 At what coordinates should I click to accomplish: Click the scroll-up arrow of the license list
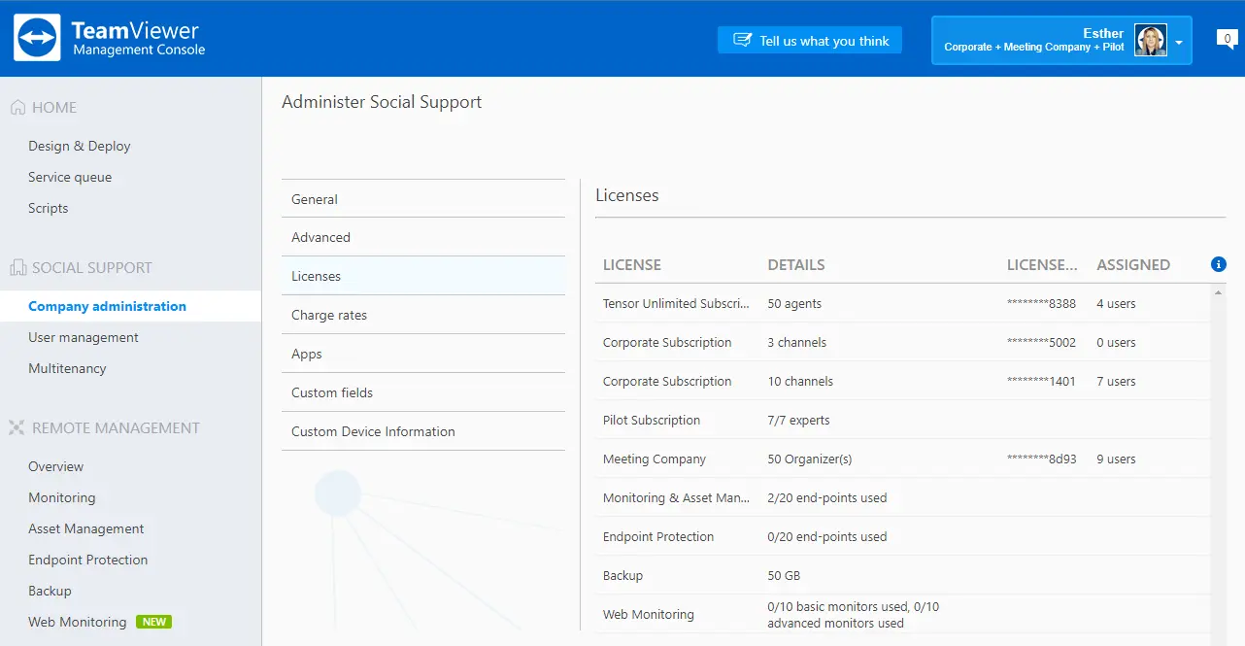pyautogui.click(x=1219, y=291)
